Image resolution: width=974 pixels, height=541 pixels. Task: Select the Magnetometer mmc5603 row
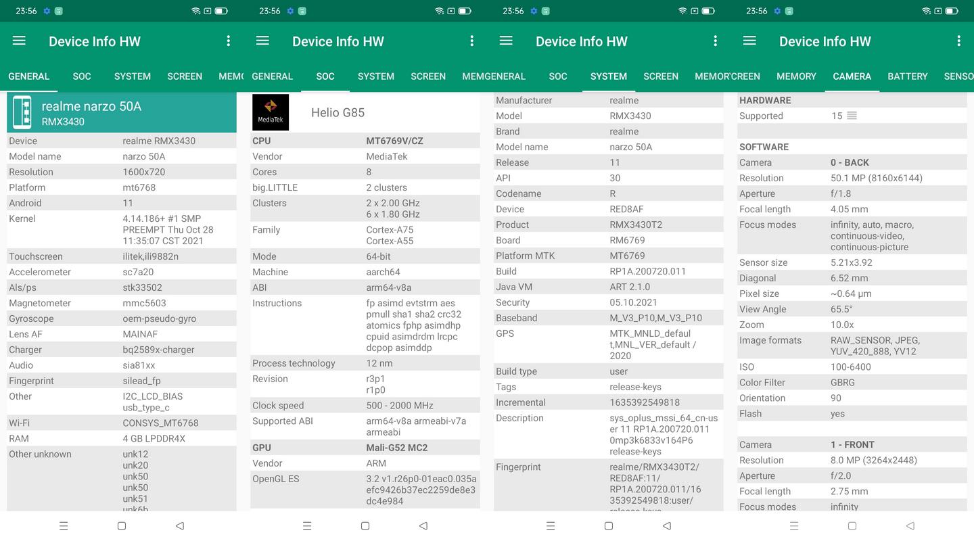122,303
